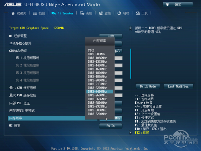Click the Last Modified button

[178, 87]
